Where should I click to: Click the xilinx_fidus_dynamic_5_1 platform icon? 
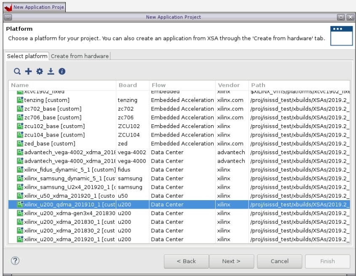point(20,169)
